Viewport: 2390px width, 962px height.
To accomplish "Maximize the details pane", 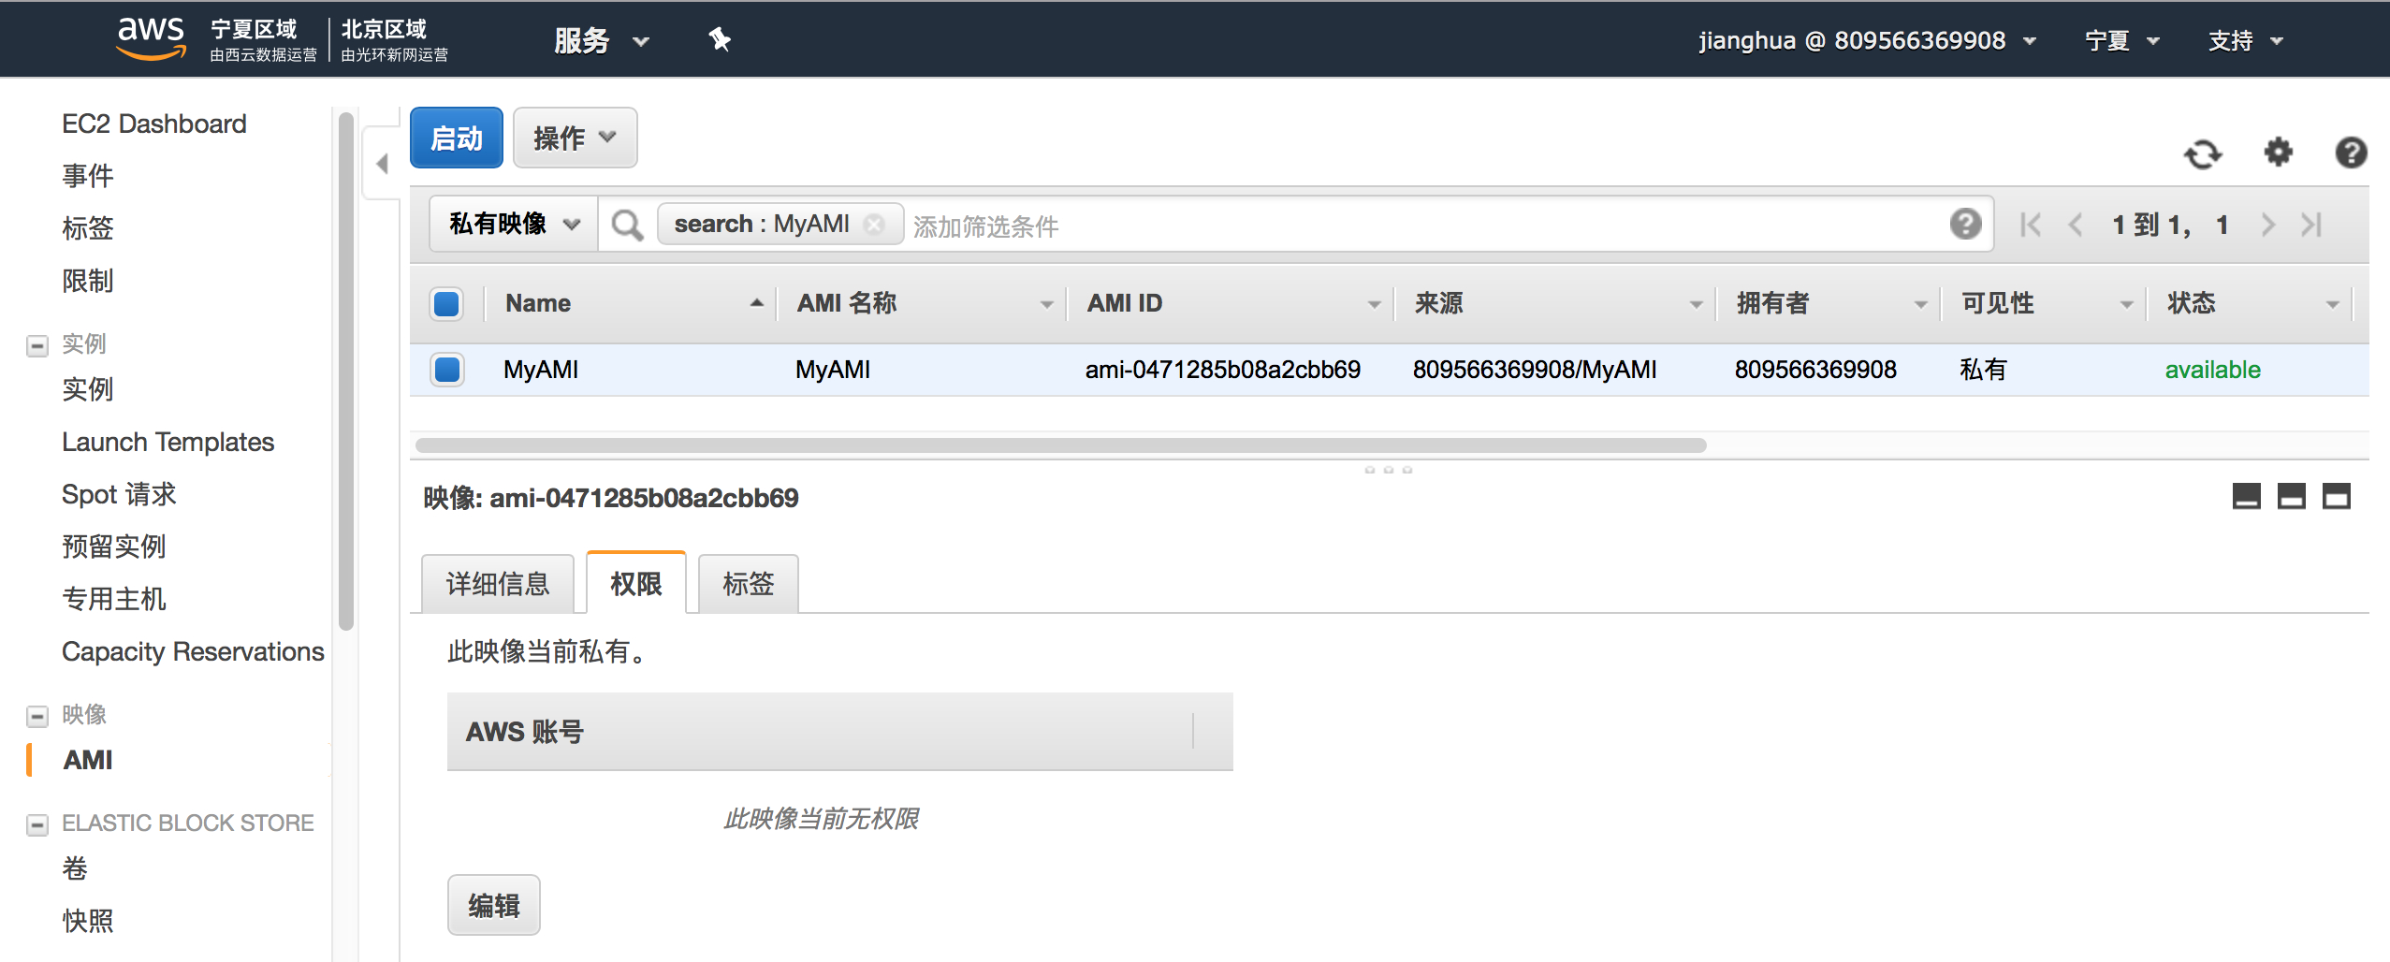I will click(2336, 496).
